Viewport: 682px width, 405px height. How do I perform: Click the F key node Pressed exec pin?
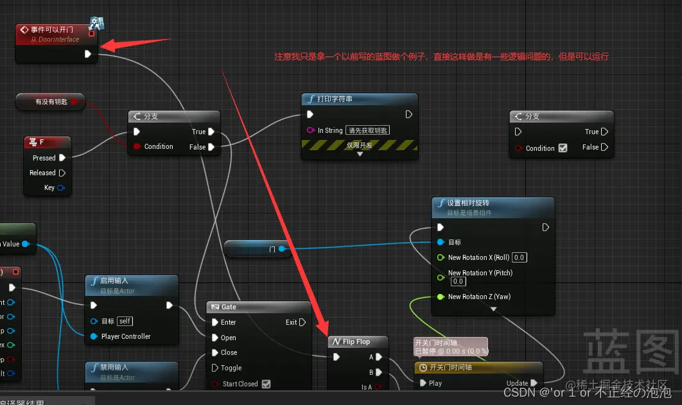[62, 158]
